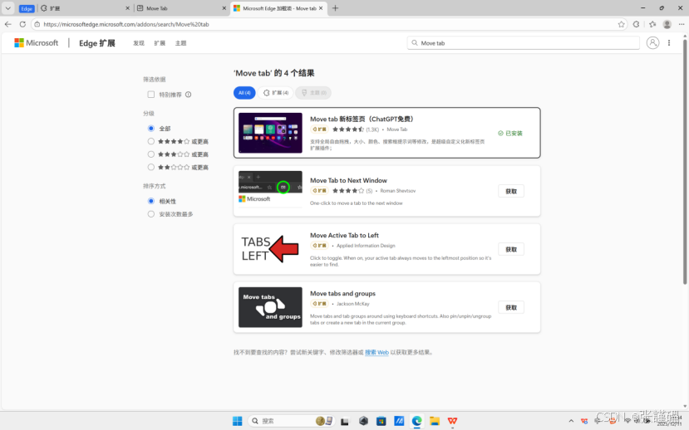Select the four stars or higher rating filter
This screenshot has width=689, height=430.
[x=151, y=141]
